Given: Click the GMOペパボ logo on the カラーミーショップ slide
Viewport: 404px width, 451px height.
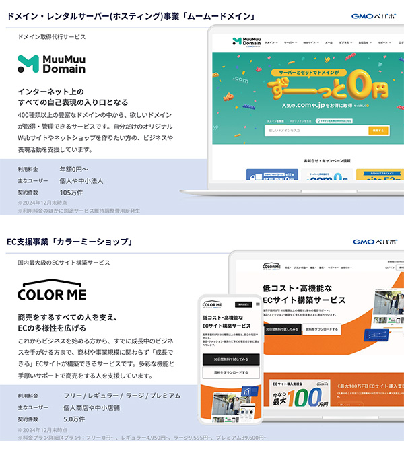Looking at the screenshot, I should pyautogui.click(x=375, y=242).
